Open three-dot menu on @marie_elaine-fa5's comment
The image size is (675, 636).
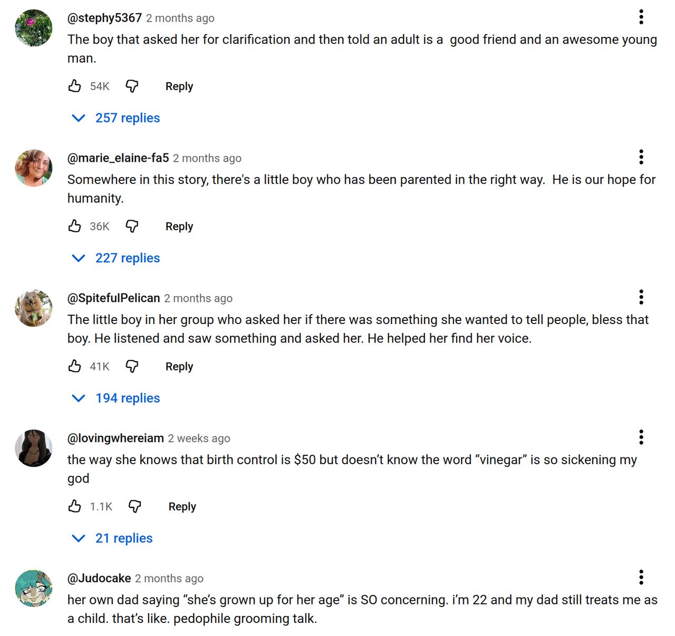[641, 157]
